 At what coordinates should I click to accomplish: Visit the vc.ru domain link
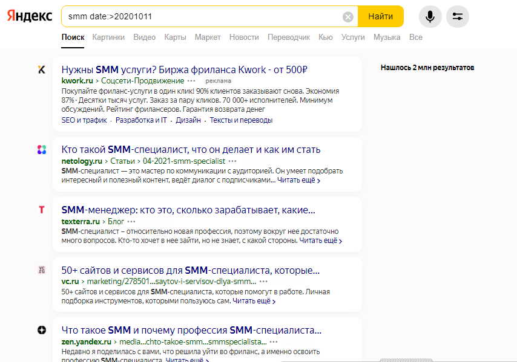coord(70,282)
